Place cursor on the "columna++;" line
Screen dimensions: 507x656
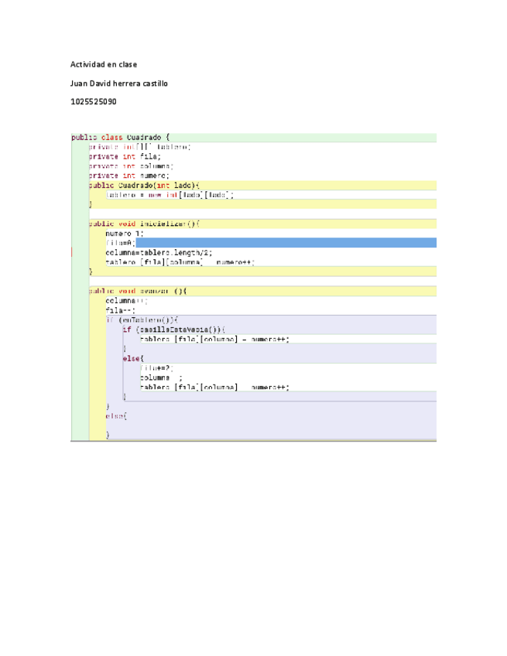click(125, 300)
